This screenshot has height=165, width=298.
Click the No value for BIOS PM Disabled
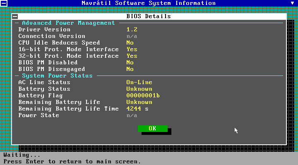[x=130, y=63]
